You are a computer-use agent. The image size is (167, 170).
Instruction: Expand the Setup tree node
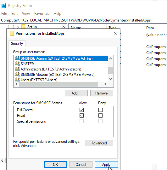pos(18,27)
